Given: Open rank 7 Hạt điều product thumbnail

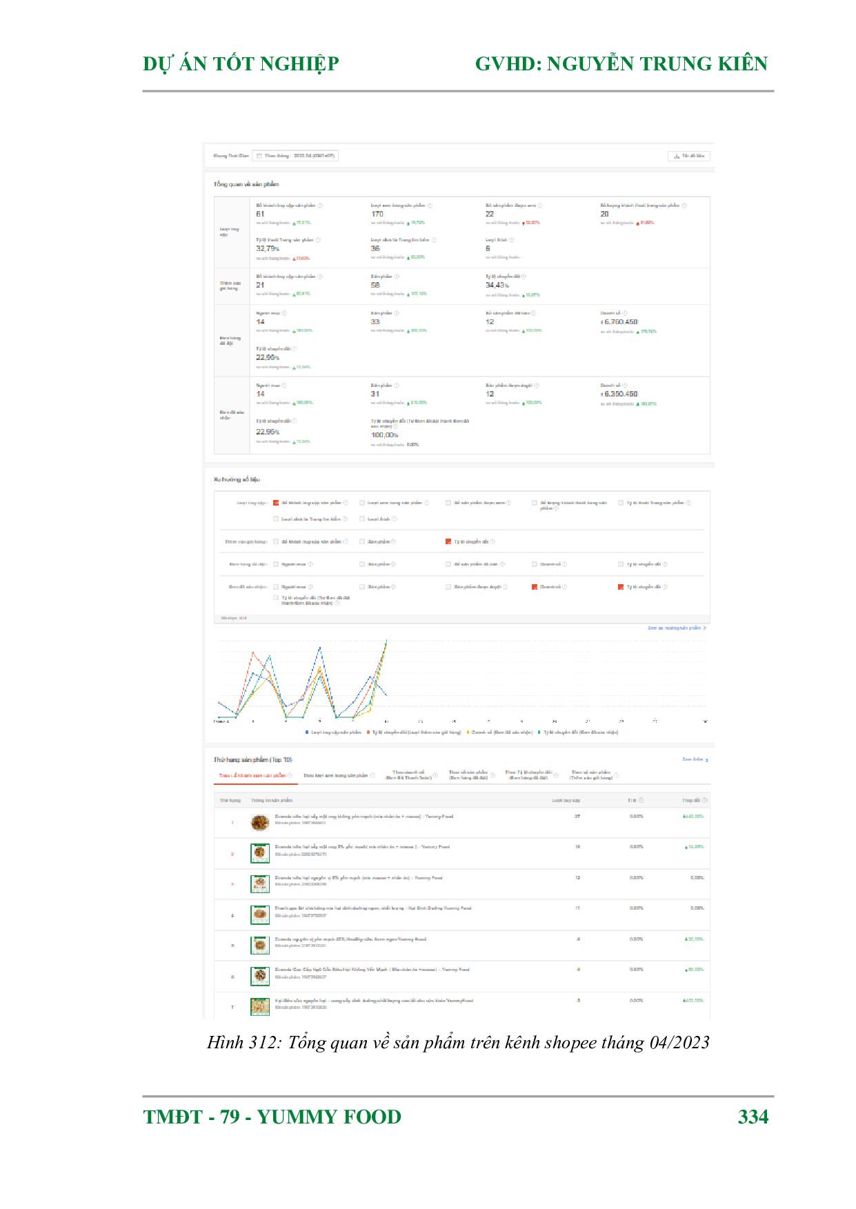Looking at the screenshot, I should [x=260, y=1006].
